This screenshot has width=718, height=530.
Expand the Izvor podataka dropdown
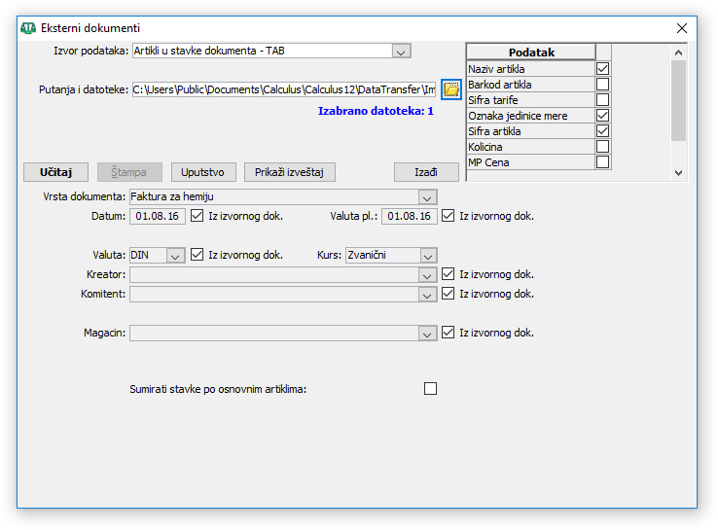click(401, 51)
